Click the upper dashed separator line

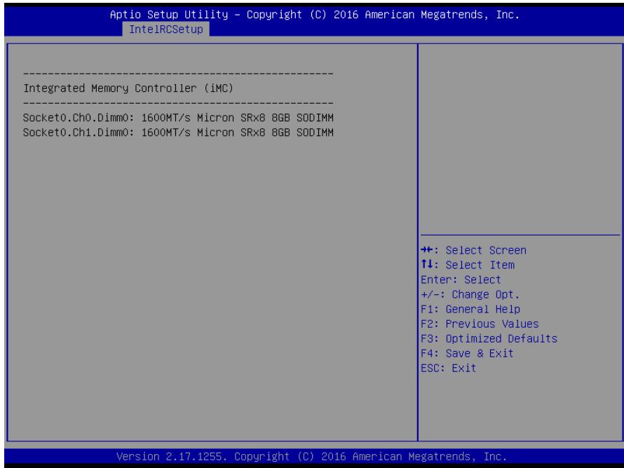click(178, 74)
